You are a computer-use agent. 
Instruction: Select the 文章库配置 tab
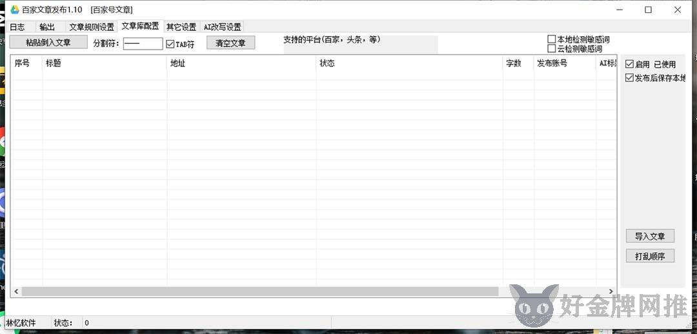point(140,26)
